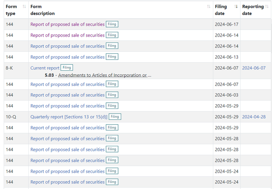Viewport: 272px width, 189px height.
Task: Toggle Reporting date sort arrows
Action: click(269, 7)
